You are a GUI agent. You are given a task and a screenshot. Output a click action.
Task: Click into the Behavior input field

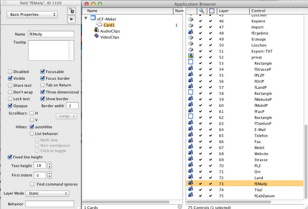point(50,204)
